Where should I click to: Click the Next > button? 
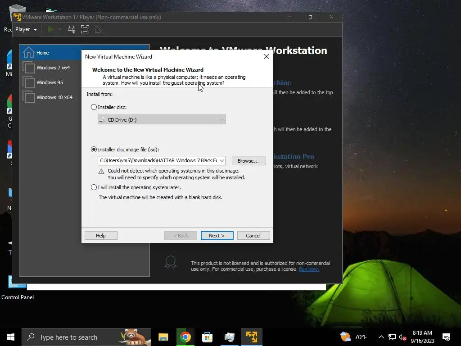click(217, 235)
